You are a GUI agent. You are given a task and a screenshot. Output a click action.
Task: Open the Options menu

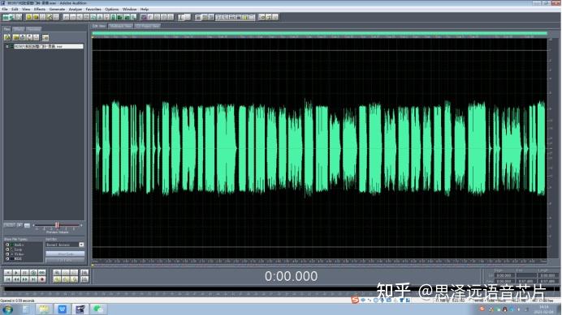pyautogui.click(x=112, y=9)
